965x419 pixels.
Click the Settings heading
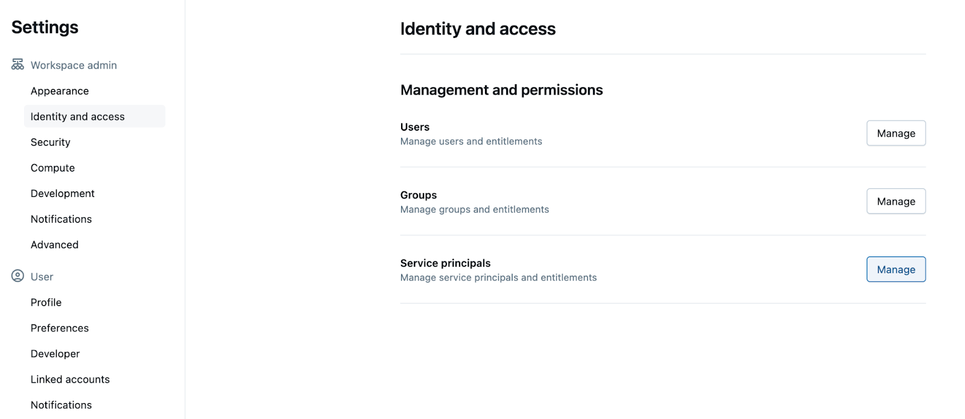pos(45,27)
